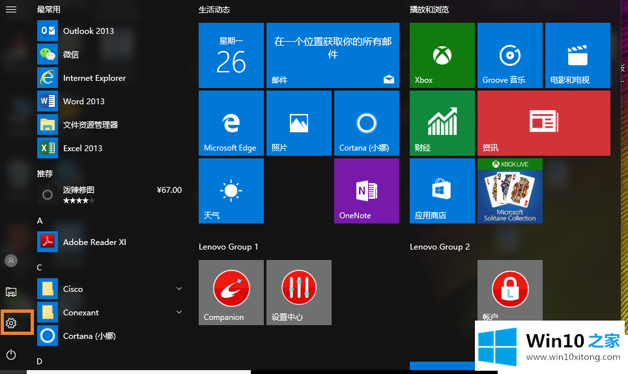Launch Outlook 2013 from most used
This screenshot has height=374, width=628.
(x=110, y=31)
